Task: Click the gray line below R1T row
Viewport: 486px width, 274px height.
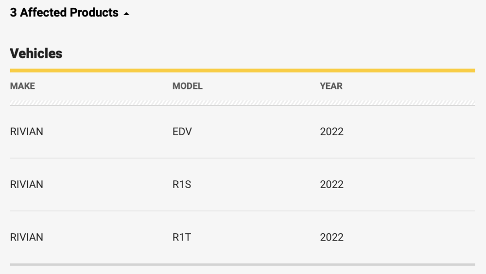Action: 243,265
